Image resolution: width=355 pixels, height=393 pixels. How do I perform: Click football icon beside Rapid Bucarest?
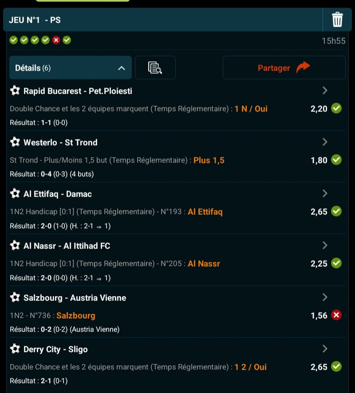click(15, 91)
